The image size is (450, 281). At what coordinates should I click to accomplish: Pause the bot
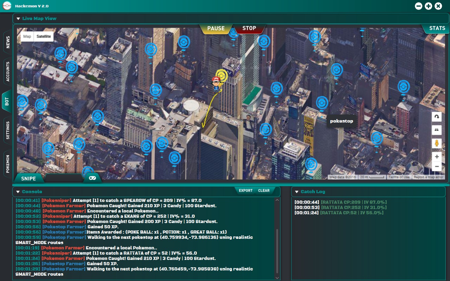click(216, 28)
